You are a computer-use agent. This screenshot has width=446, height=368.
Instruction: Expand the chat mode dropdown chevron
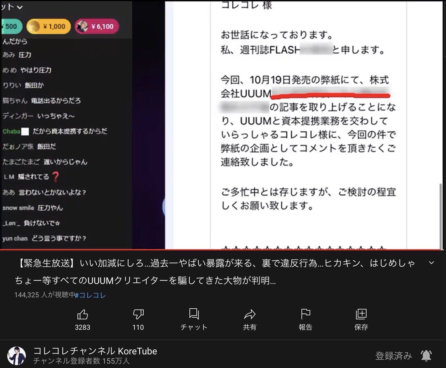click(19, 7)
